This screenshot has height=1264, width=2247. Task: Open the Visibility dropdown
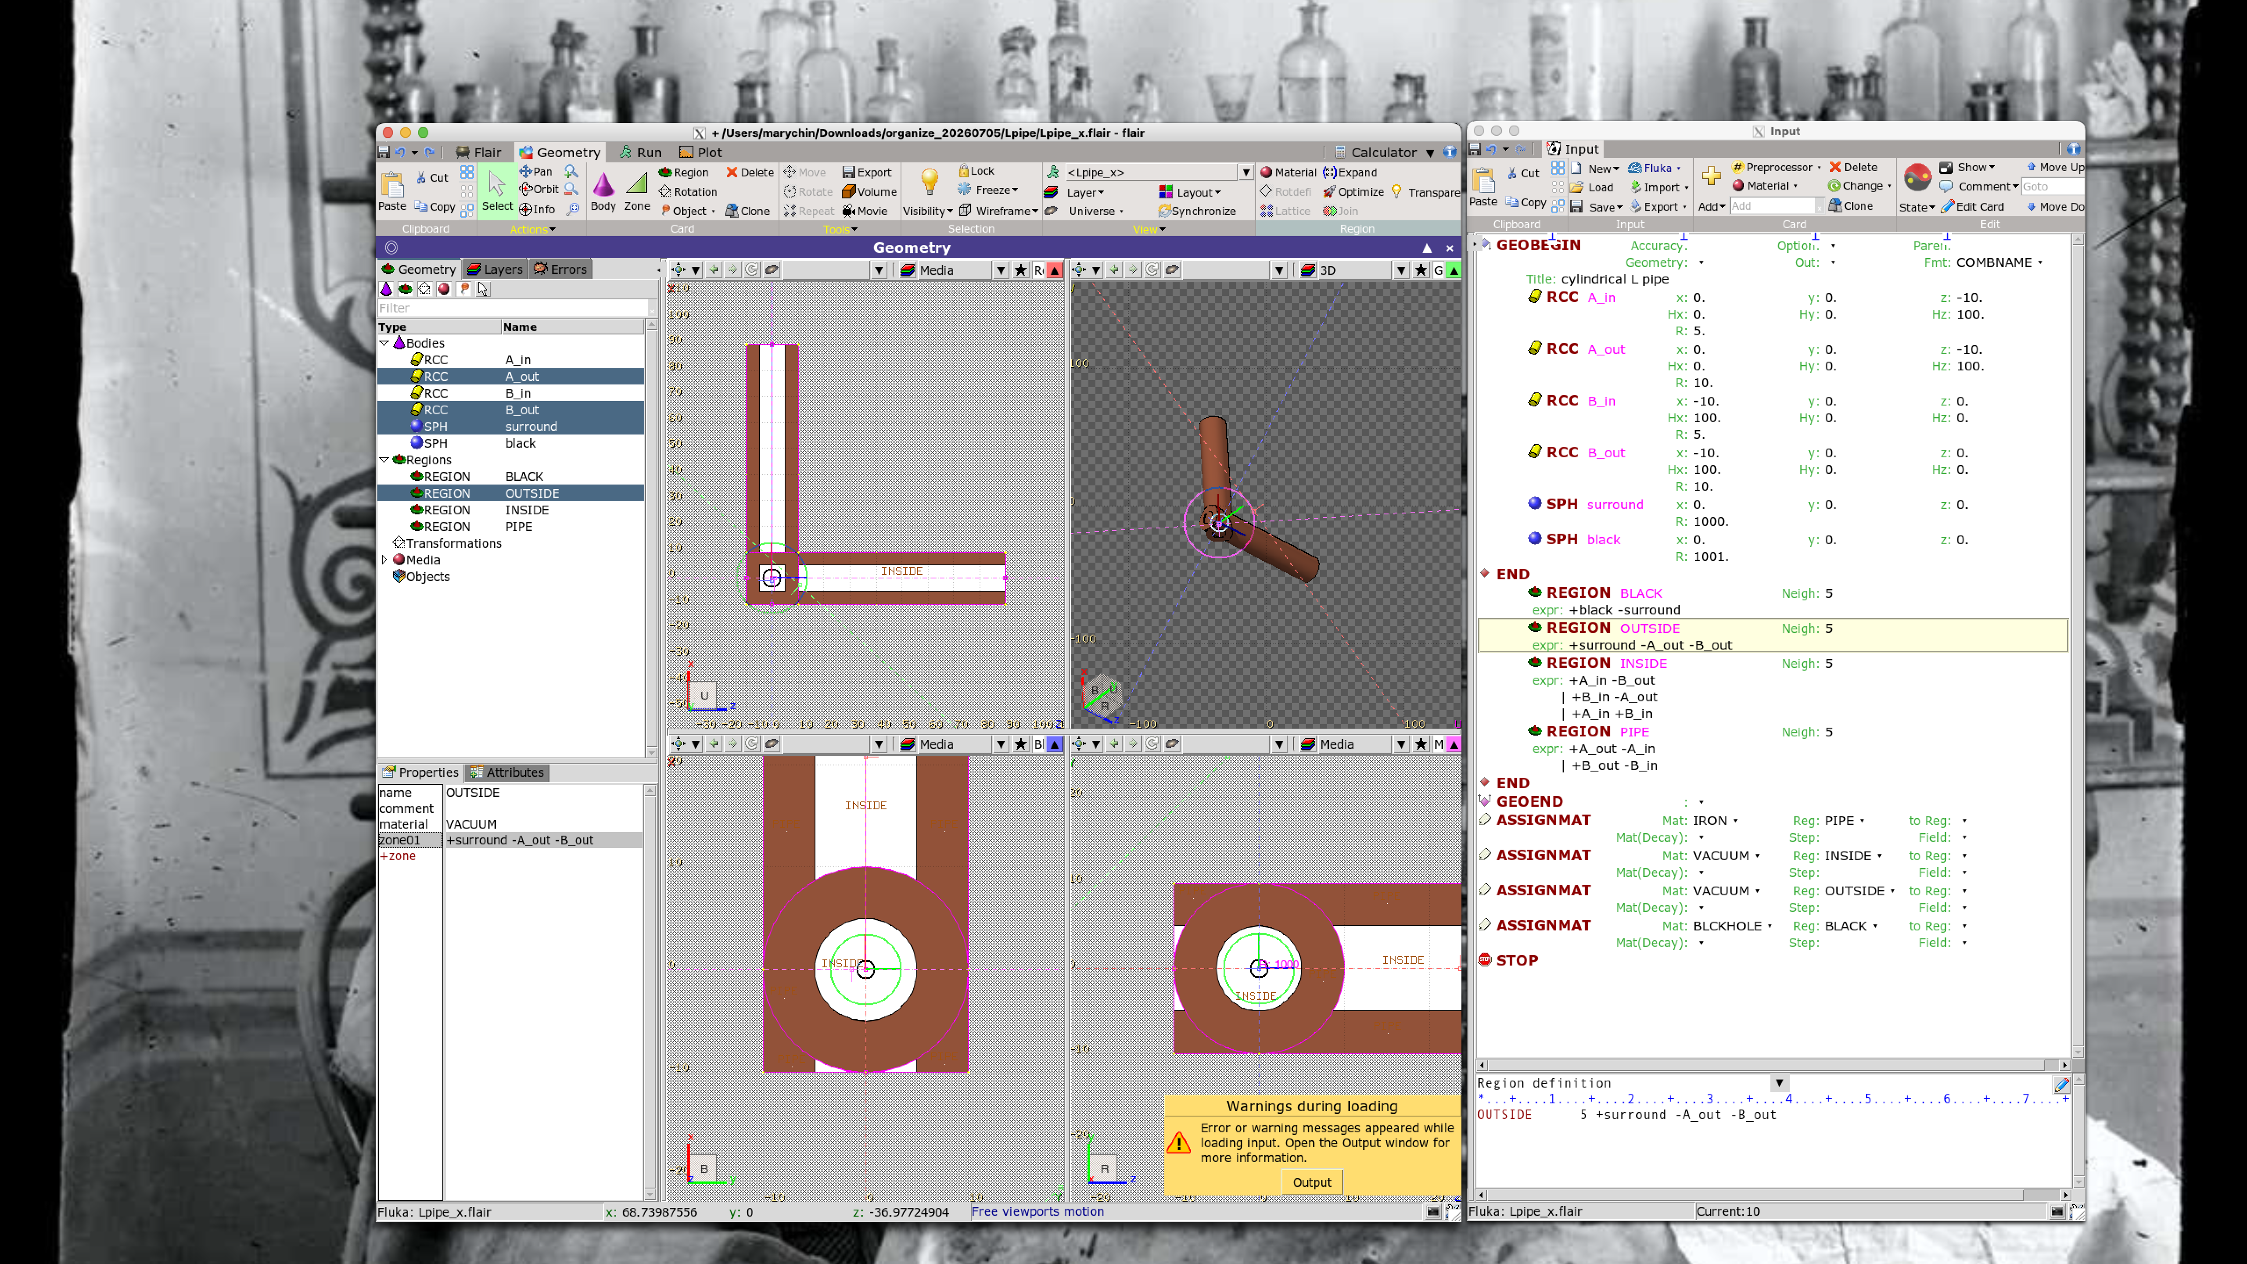click(927, 211)
